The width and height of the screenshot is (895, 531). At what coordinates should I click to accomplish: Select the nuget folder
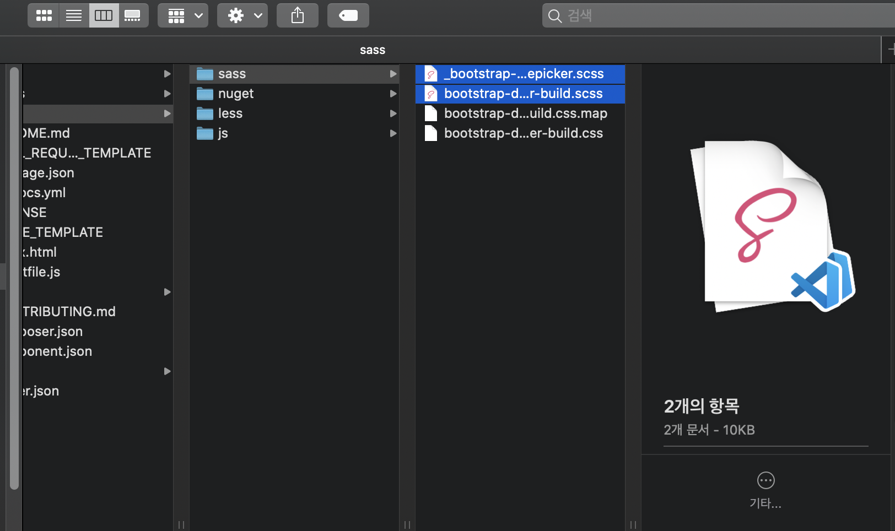coord(294,94)
